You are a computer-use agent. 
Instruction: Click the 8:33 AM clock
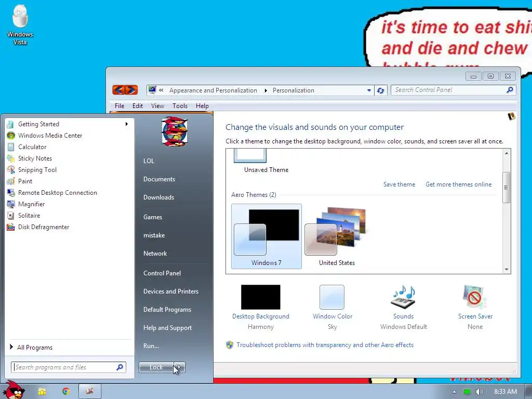coord(506,392)
